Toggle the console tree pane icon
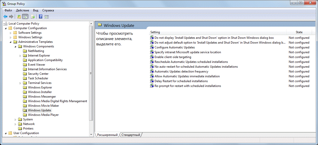Image resolution: width=318 pixels, height=145 pixels. pyautogui.click(x=25, y=17)
